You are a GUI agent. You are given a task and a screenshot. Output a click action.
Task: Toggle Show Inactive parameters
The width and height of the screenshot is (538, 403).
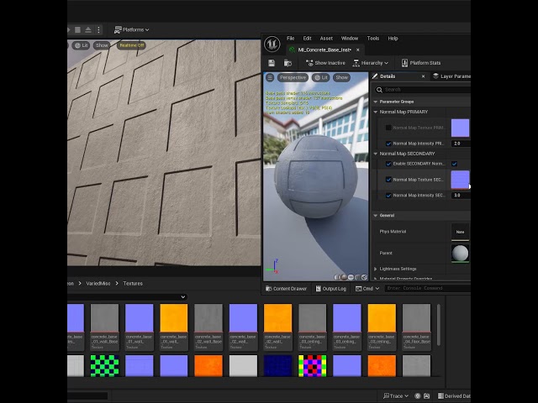325,63
